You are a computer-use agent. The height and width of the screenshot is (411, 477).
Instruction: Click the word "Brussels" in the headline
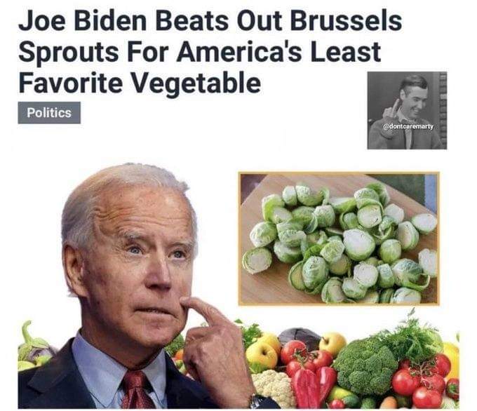347,21
